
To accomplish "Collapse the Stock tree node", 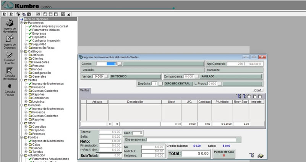I will pos(22,123).
